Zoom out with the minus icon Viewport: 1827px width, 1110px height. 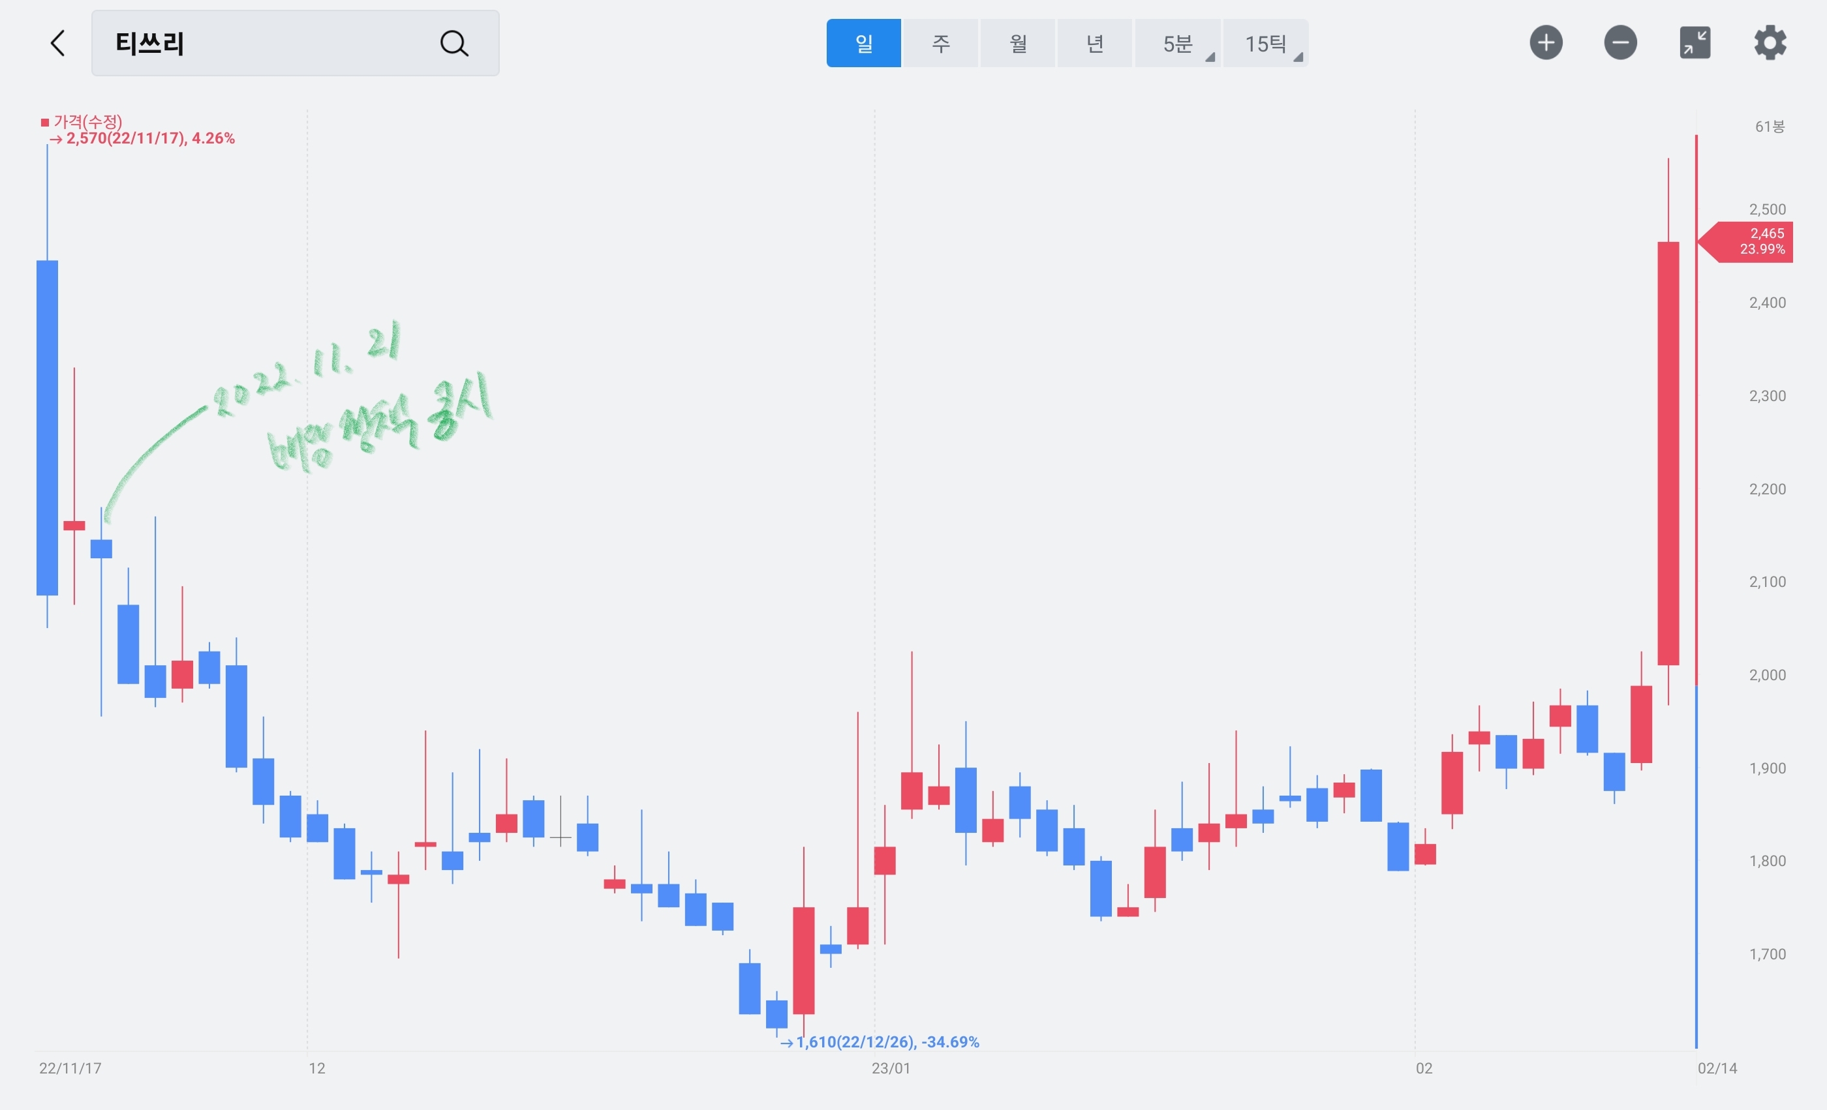[1620, 42]
